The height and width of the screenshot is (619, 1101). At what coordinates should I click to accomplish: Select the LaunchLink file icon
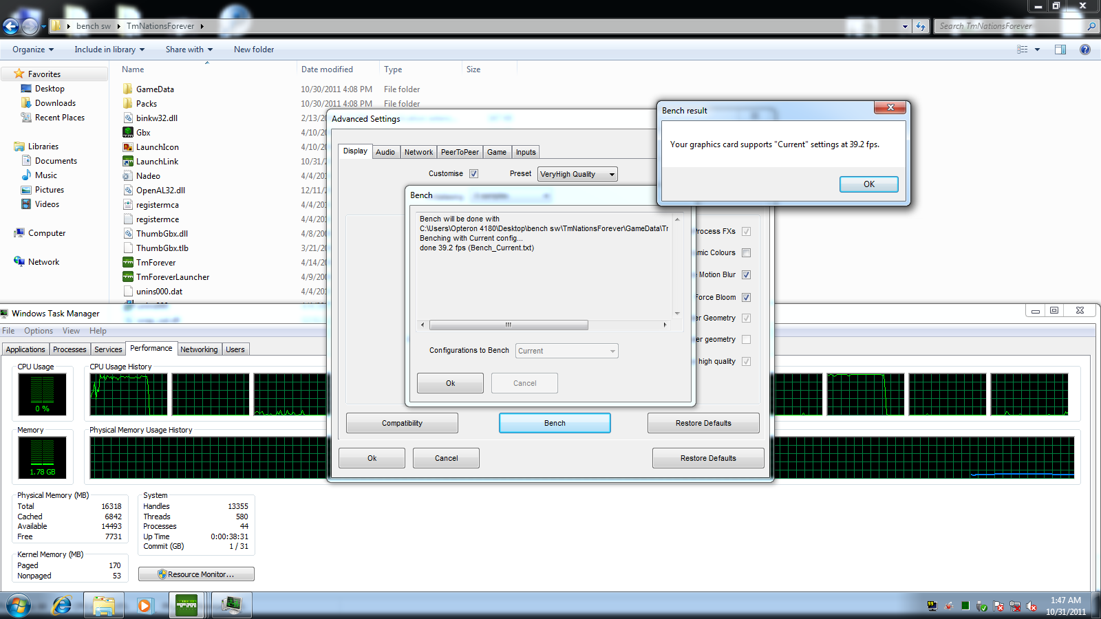coord(128,161)
